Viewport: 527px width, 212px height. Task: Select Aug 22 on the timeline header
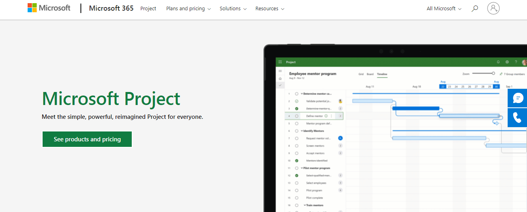443,86
